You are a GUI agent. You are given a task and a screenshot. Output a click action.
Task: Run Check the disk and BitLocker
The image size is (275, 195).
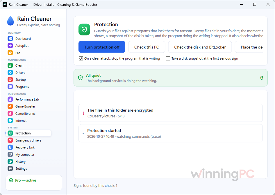coord(200,47)
